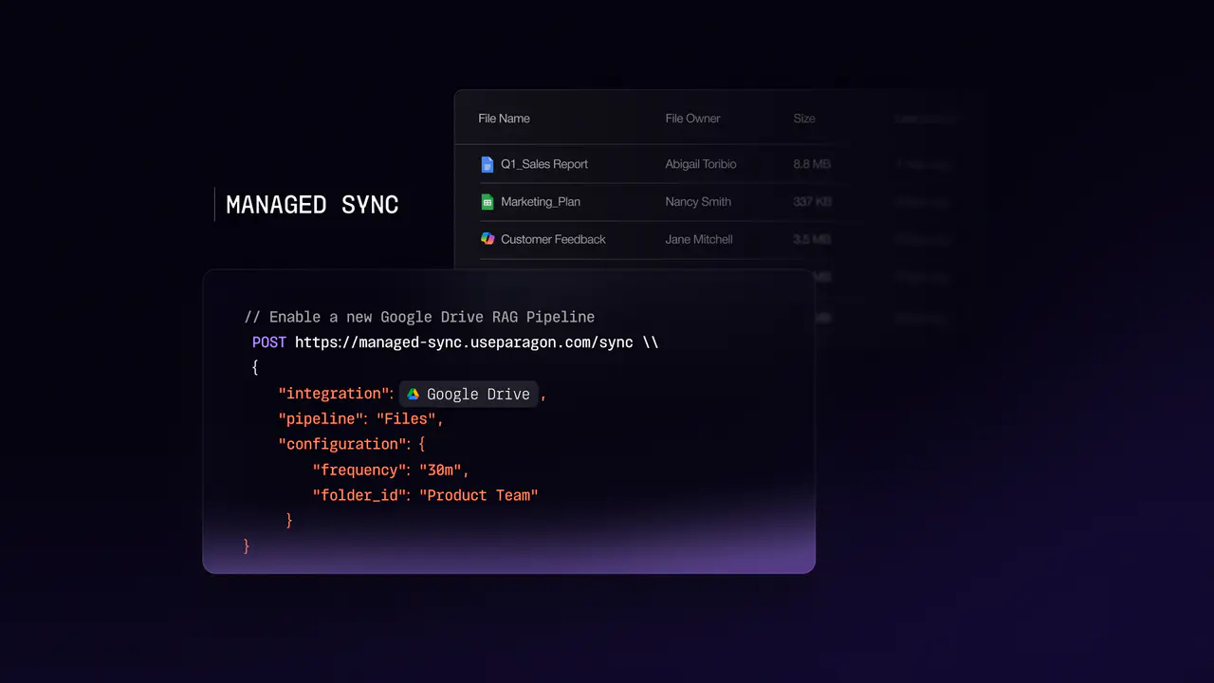
Task: Click the 8.8 MB size value
Action: (x=812, y=164)
